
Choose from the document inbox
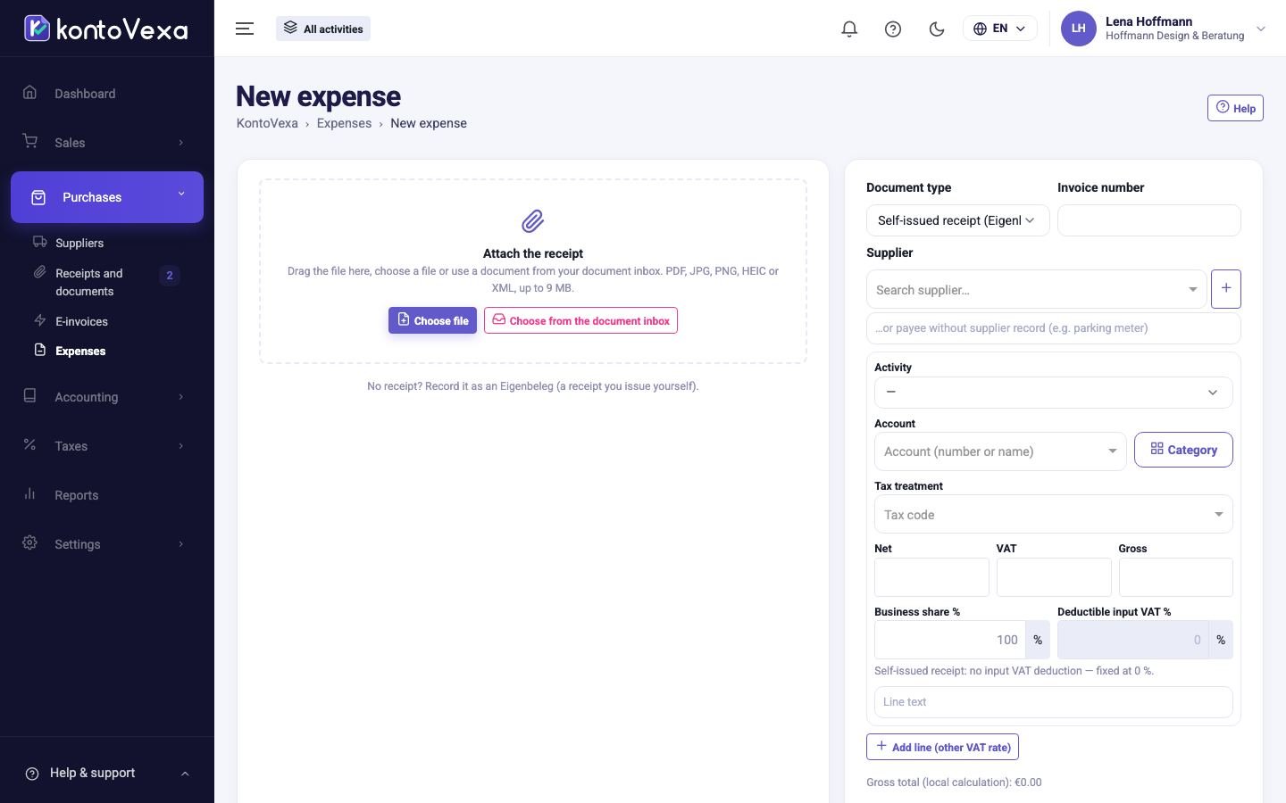point(580,320)
